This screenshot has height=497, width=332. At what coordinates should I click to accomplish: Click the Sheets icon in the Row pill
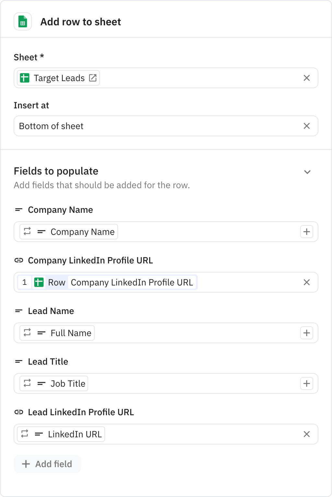(x=39, y=282)
